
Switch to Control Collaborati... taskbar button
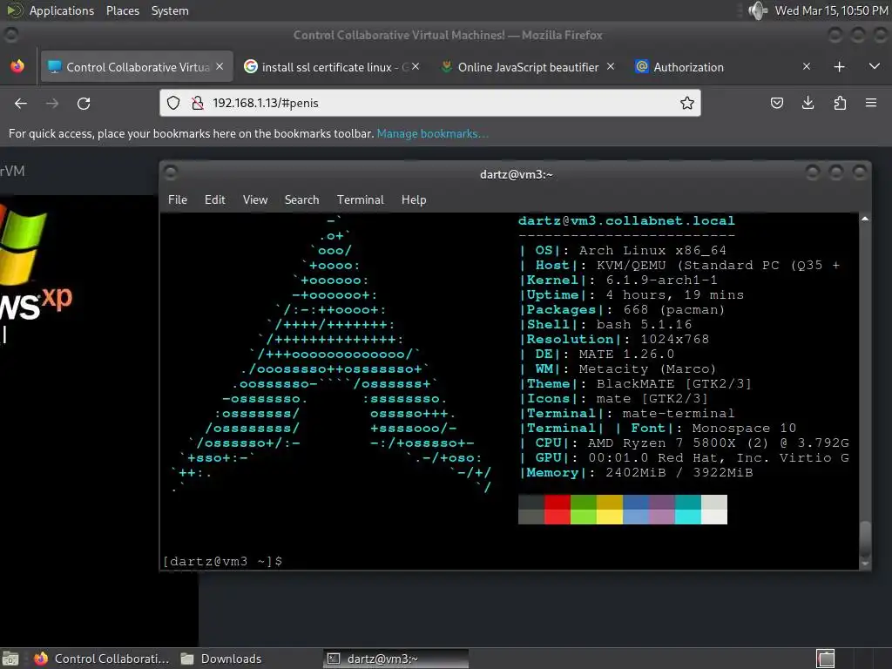[x=101, y=659]
